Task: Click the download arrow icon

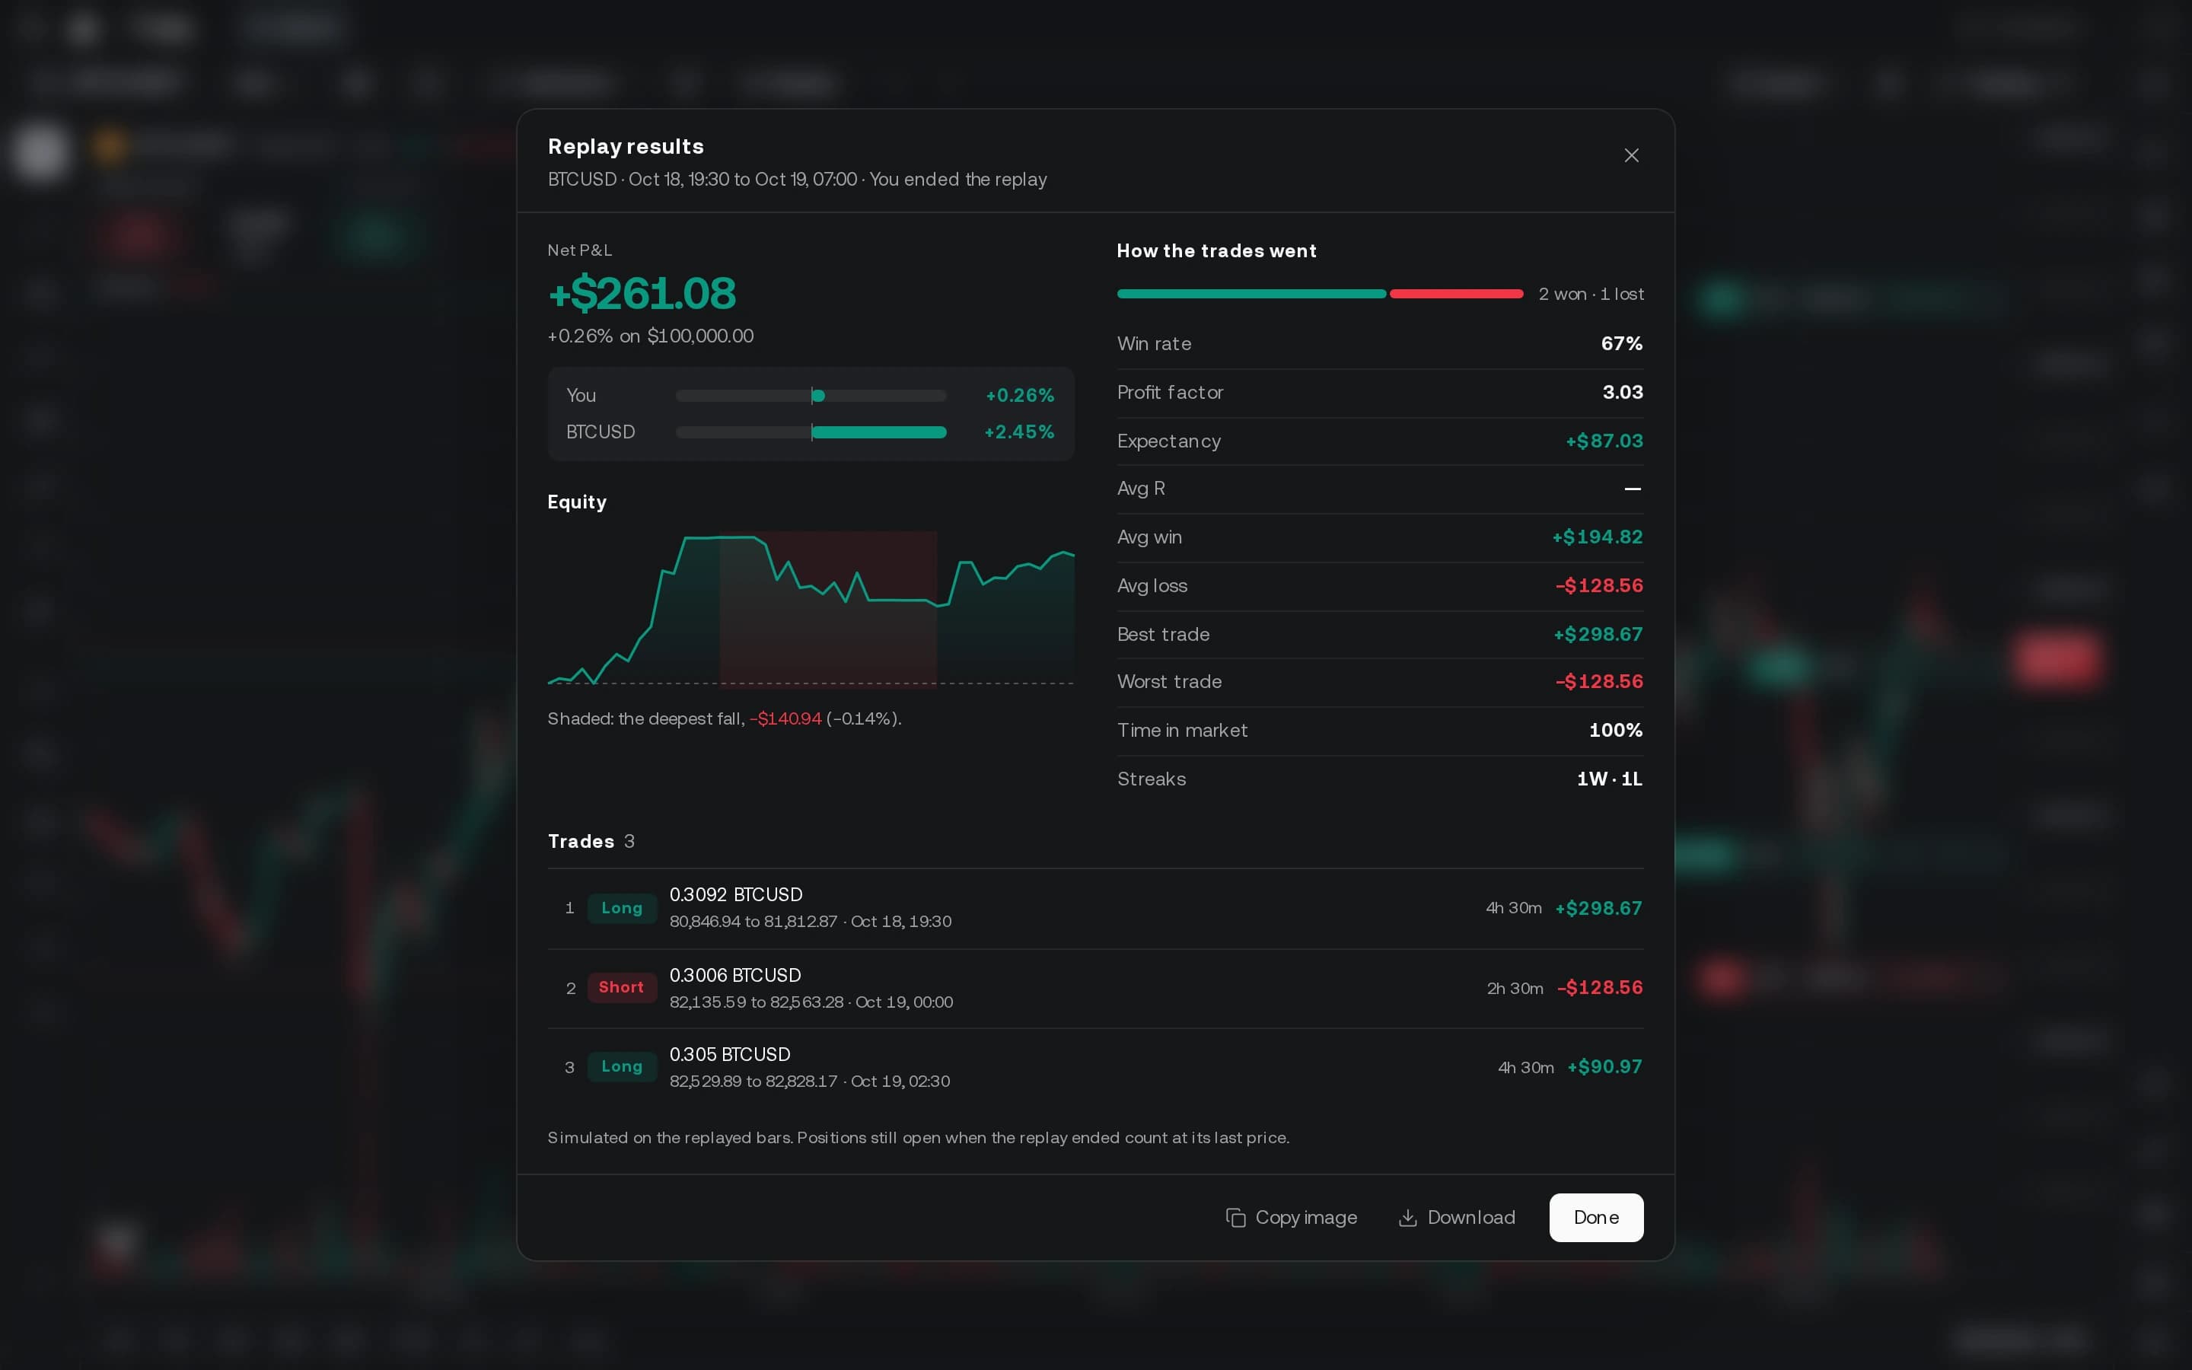Action: tap(1407, 1218)
